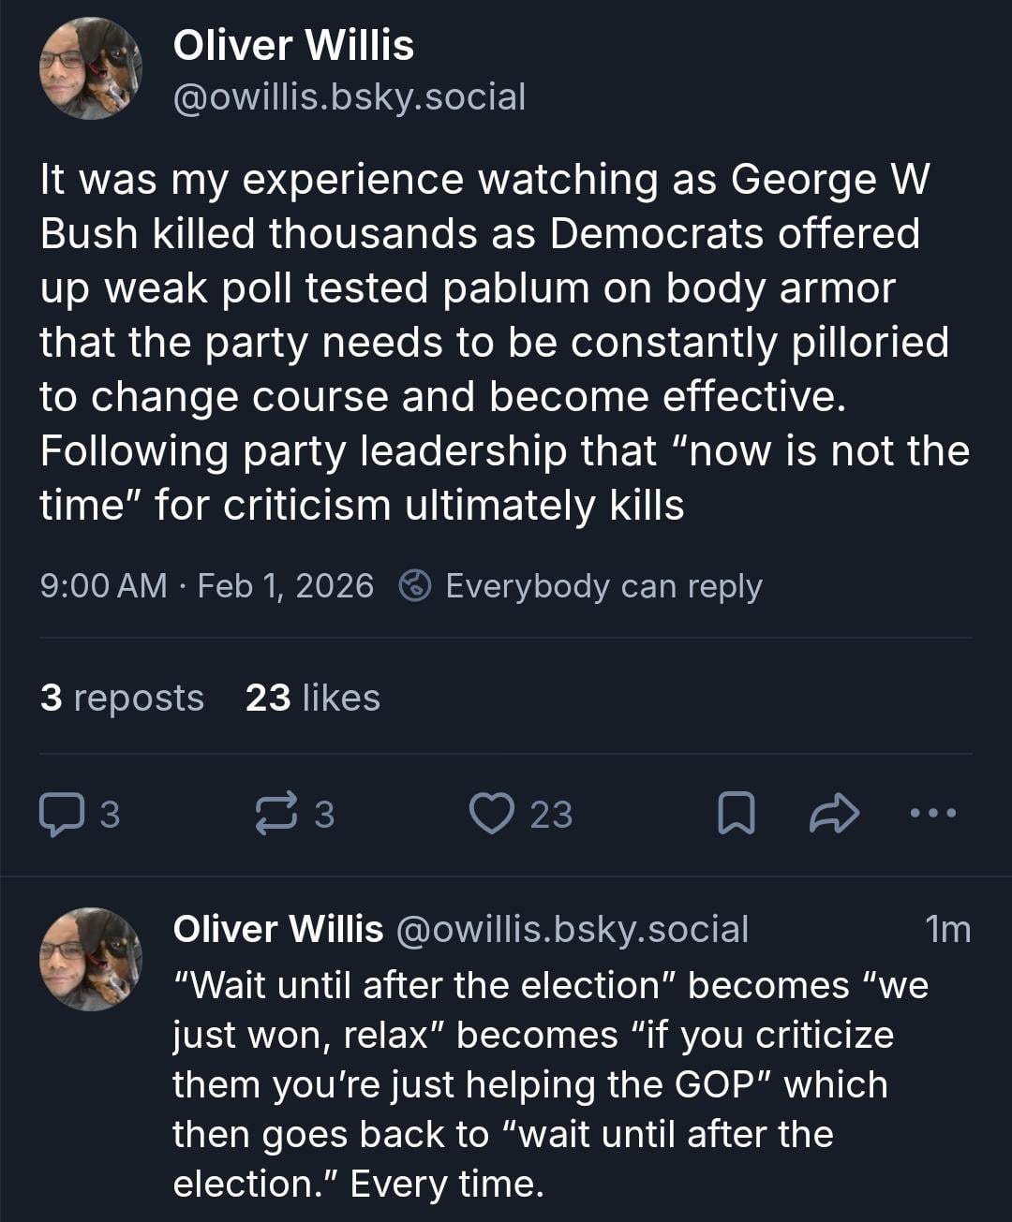The height and width of the screenshot is (1222, 1012).
Task: Click the @owillis.bsky.social handle in reply
Action: coord(573,929)
